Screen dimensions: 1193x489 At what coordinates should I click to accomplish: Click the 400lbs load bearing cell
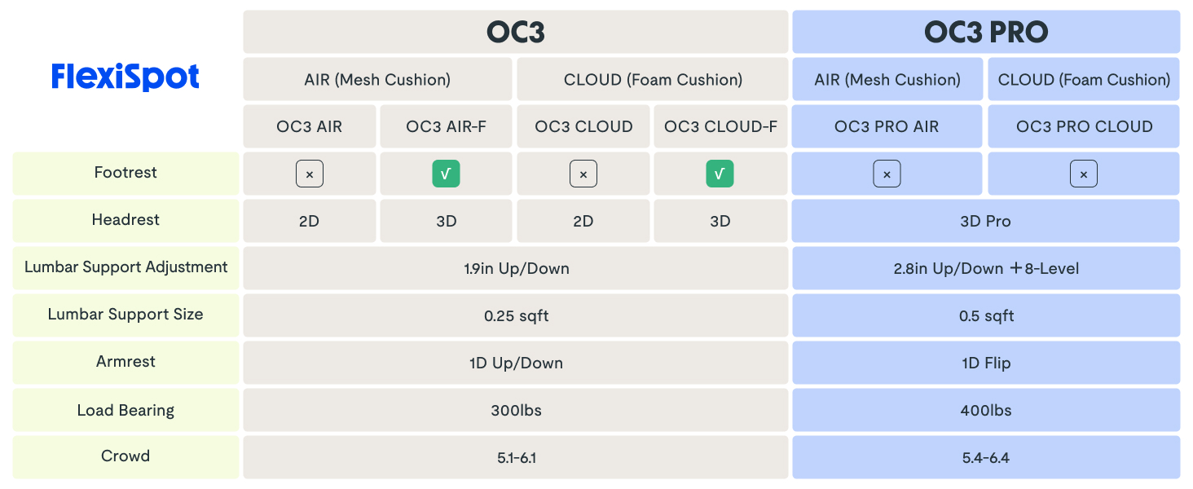[986, 410]
